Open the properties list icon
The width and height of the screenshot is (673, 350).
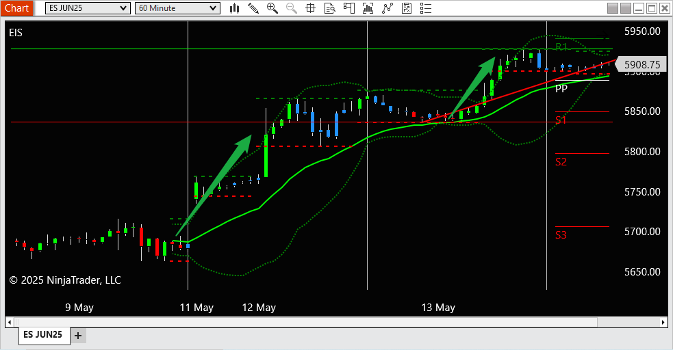click(426, 8)
